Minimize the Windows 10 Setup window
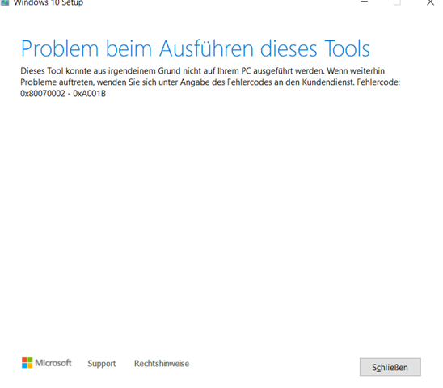The width and height of the screenshot is (443, 388). (x=364, y=2)
